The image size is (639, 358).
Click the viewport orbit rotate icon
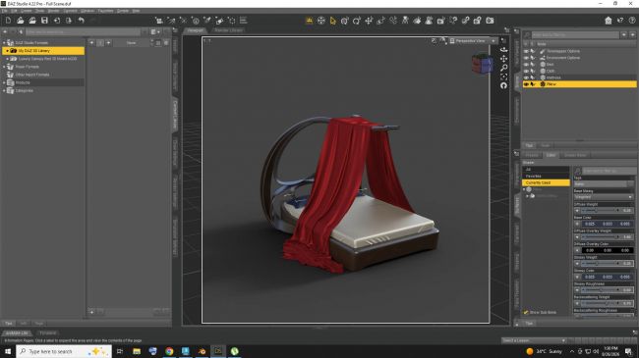point(504,50)
